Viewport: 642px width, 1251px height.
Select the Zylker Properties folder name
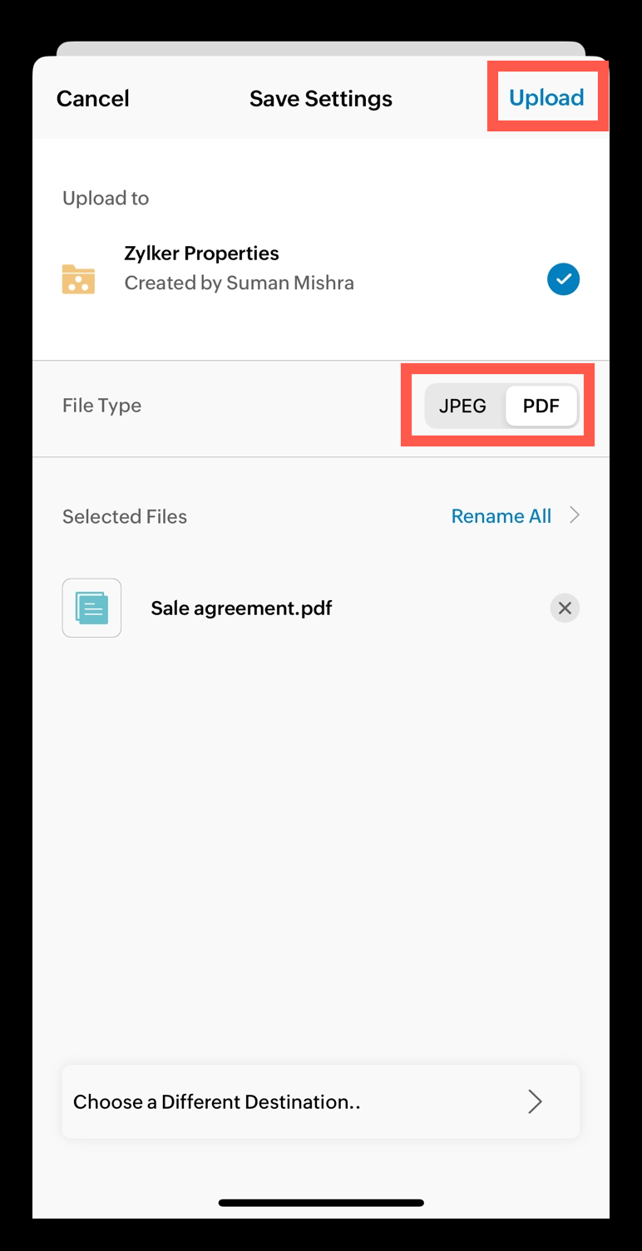pos(201,253)
